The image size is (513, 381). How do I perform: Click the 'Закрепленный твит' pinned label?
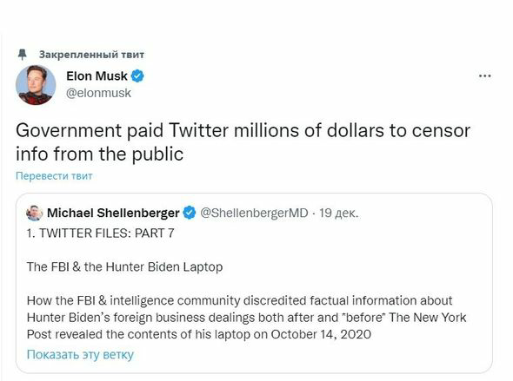click(x=91, y=55)
